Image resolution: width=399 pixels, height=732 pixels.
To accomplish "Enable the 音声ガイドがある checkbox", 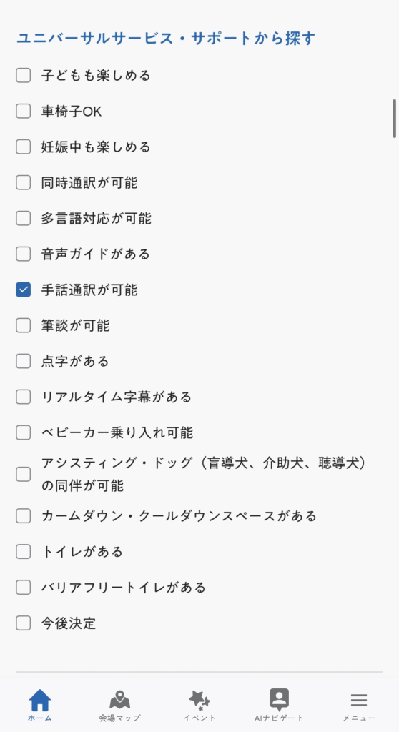I will tap(24, 254).
